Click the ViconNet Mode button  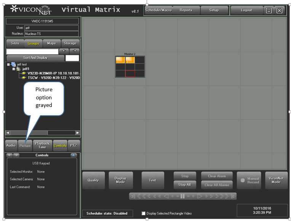[276, 180]
